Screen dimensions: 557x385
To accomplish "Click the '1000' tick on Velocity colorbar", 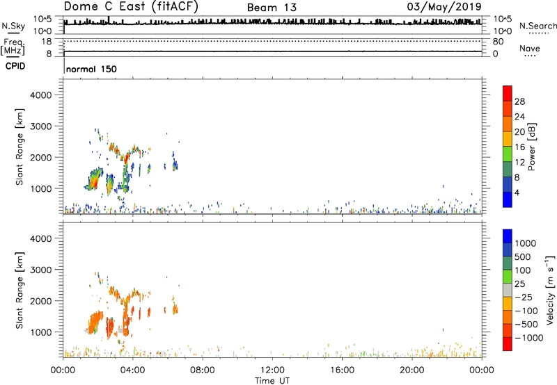I will (525, 243).
